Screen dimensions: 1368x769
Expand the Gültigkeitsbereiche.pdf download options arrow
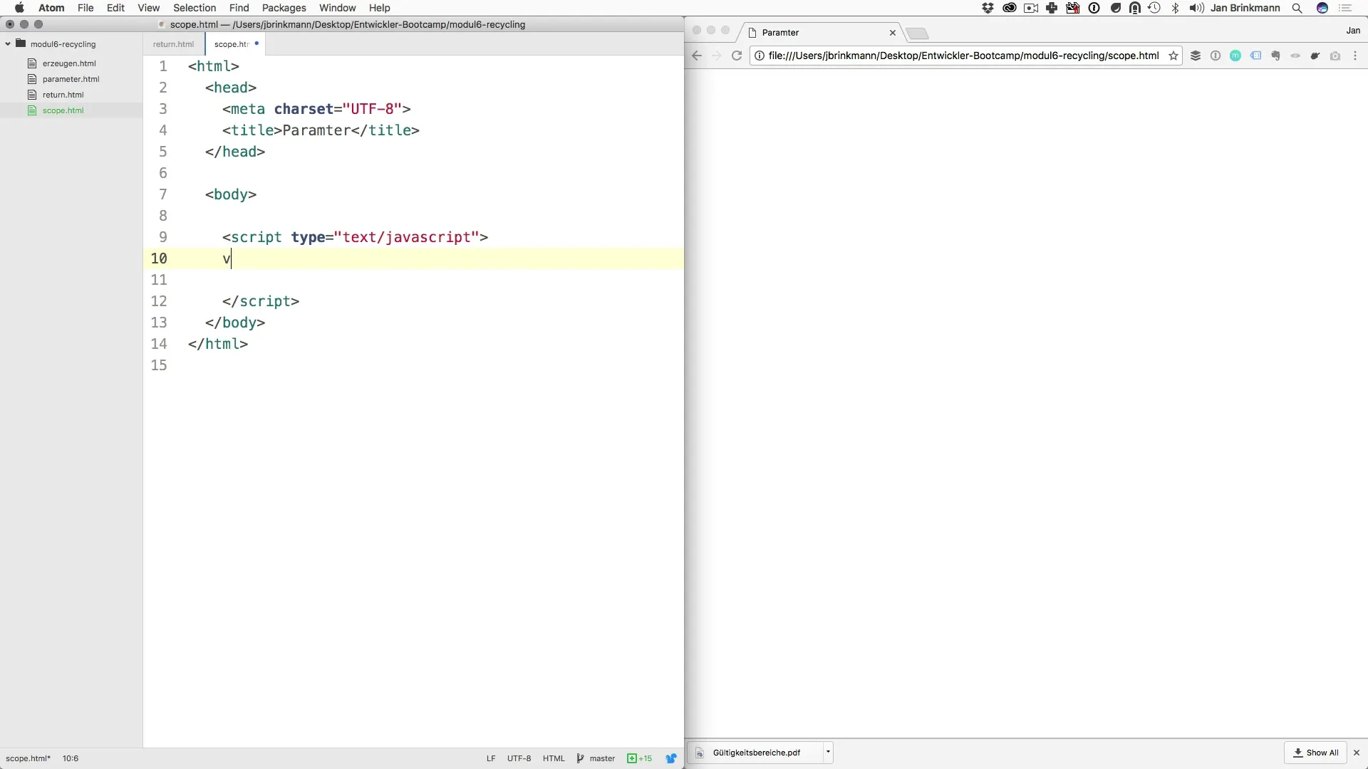point(828,752)
